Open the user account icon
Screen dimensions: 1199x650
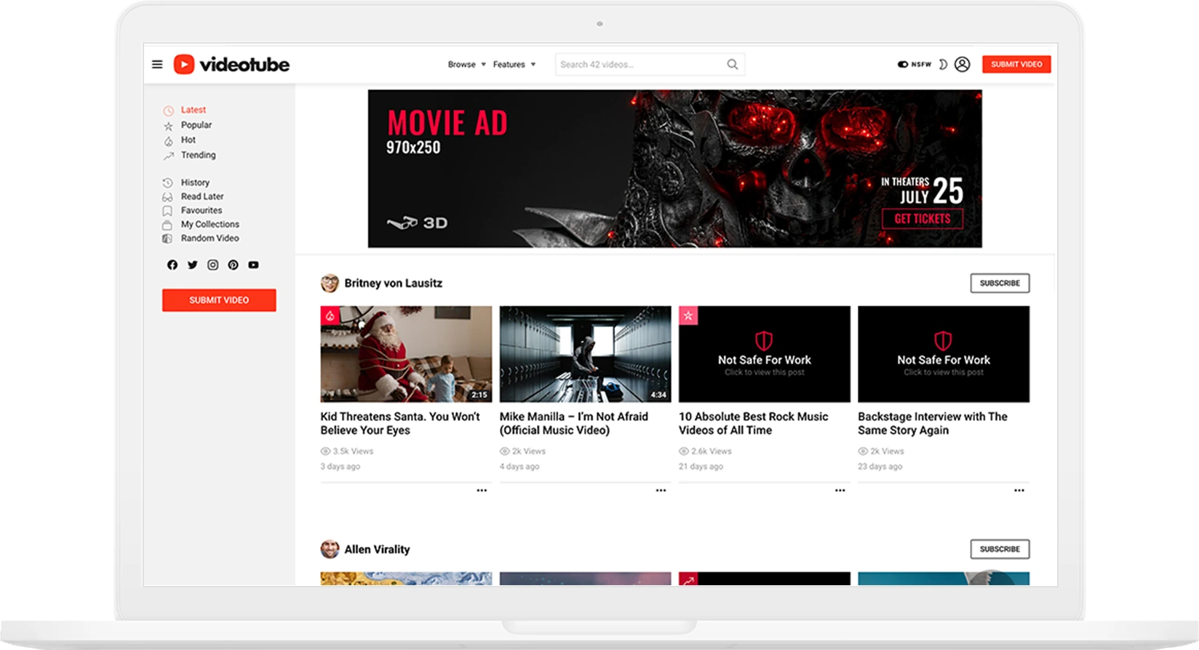pyautogui.click(x=962, y=64)
